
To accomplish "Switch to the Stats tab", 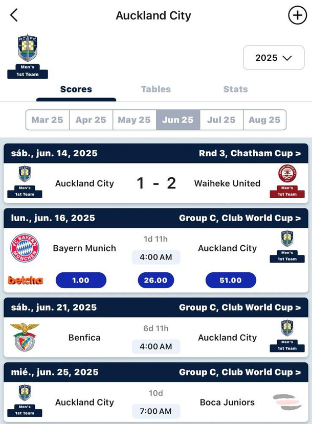I will [x=235, y=89].
